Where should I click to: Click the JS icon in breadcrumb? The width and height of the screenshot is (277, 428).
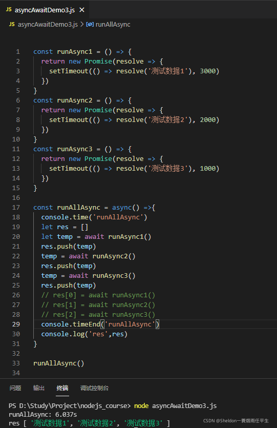tap(12, 24)
